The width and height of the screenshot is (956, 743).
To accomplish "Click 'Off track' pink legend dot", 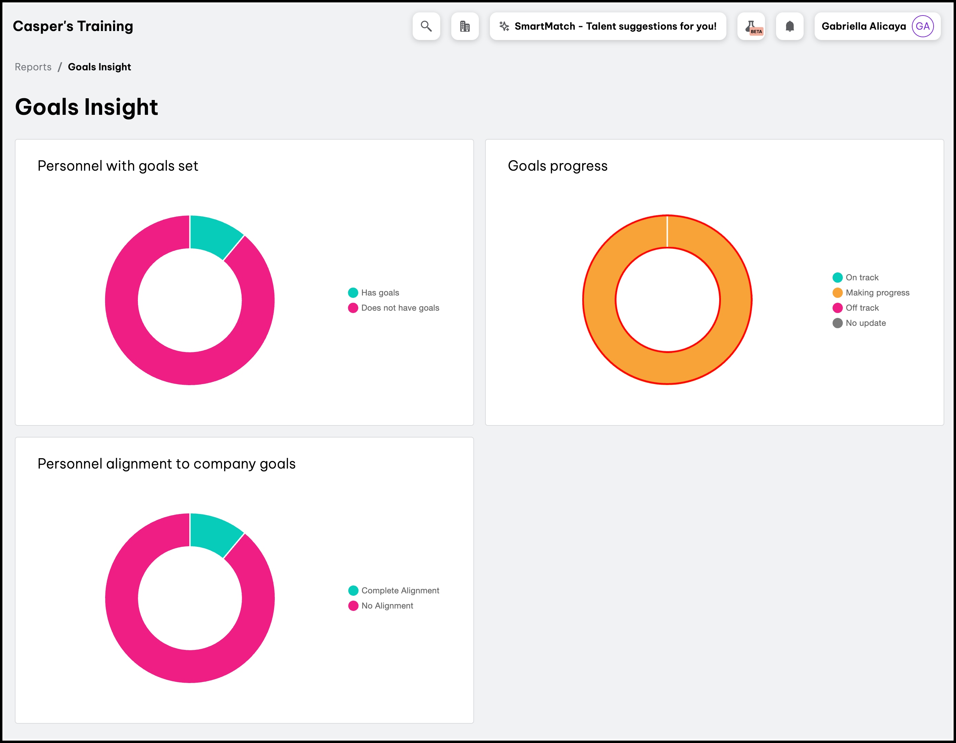I will (837, 308).
